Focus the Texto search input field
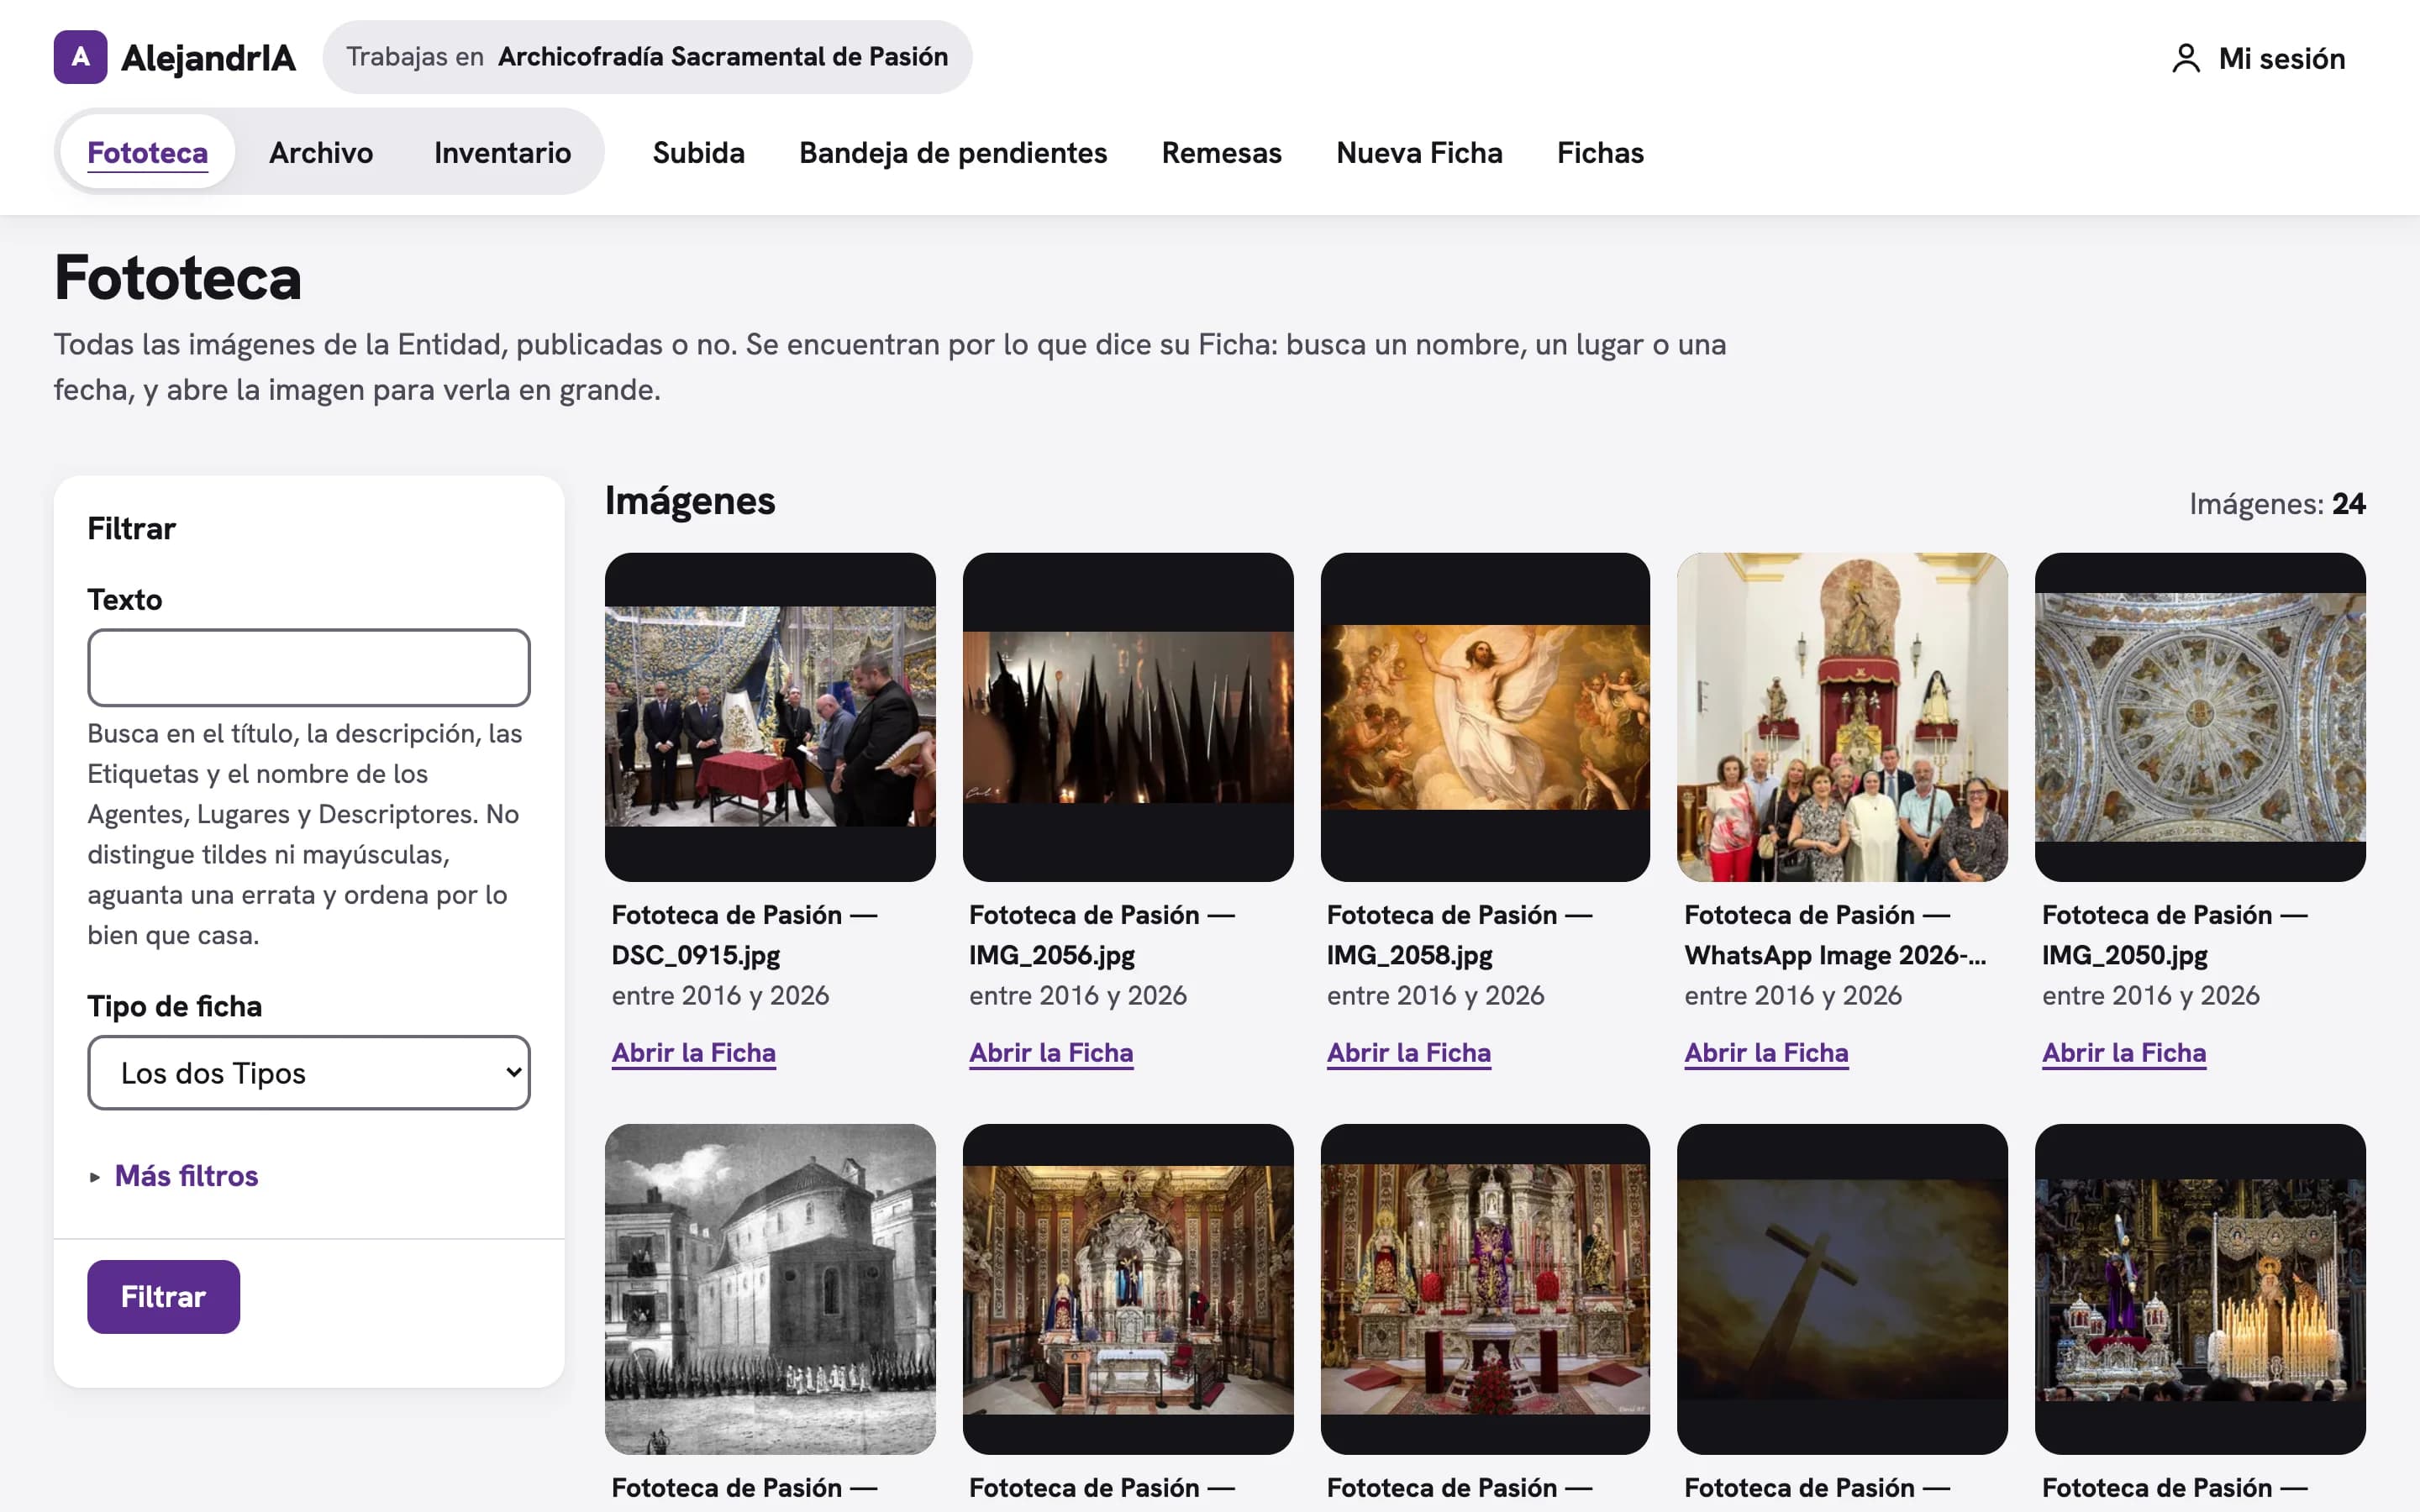The height and width of the screenshot is (1512, 2420). [x=309, y=667]
